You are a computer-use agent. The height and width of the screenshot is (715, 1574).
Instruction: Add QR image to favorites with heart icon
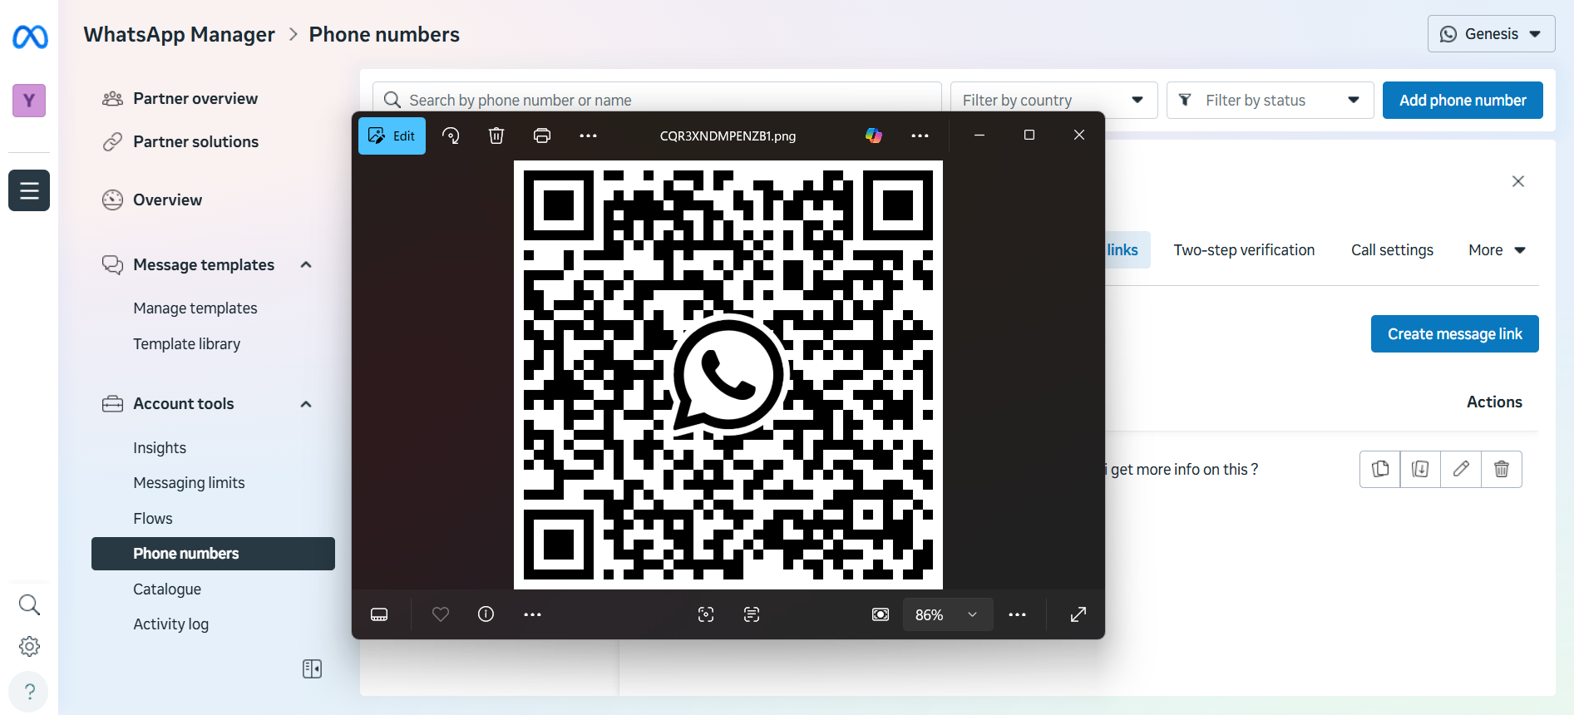coord(441,614)
